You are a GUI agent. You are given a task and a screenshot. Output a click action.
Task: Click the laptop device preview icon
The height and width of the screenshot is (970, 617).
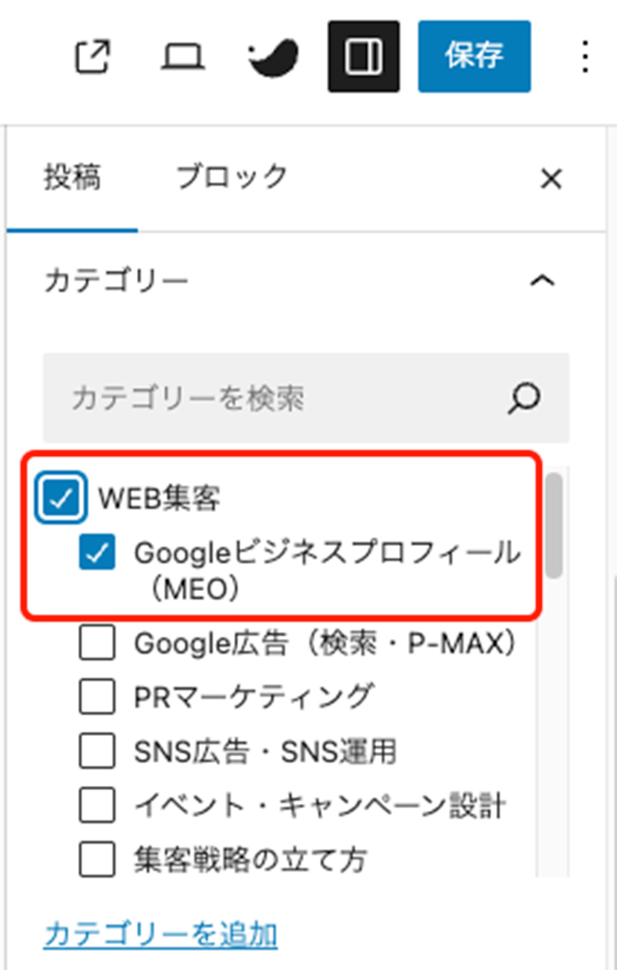coord(180,57)
